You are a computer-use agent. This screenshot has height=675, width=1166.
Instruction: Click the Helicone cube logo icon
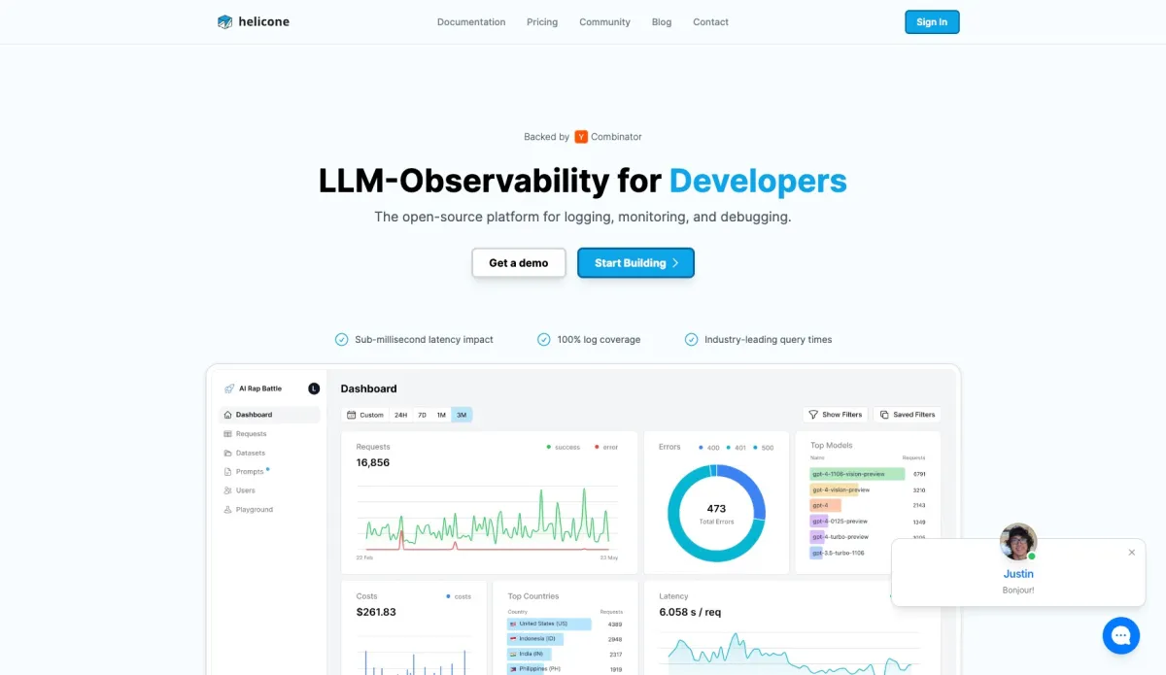(x=224, y=21)
